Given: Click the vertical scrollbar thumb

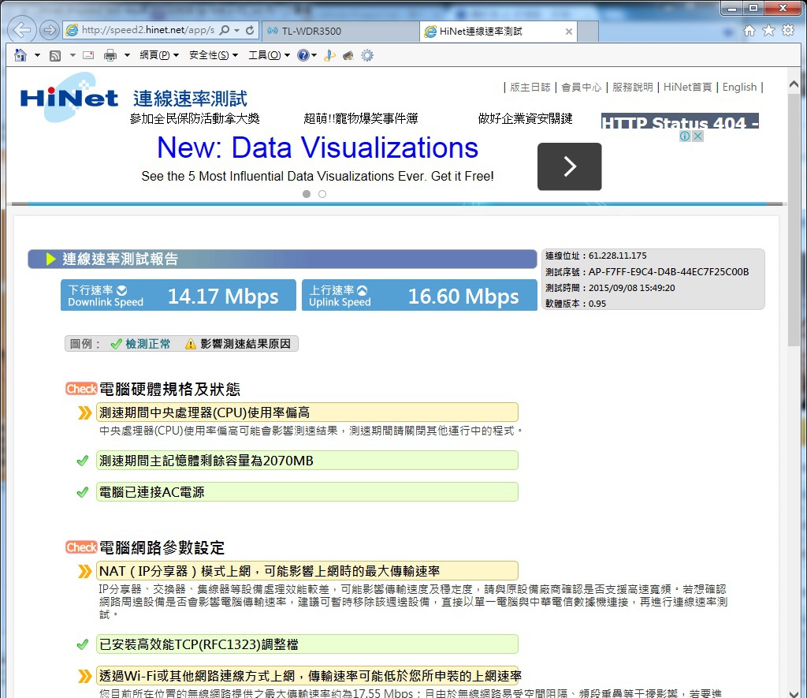Looking at the screenshot, I should [x=794, y=219].
